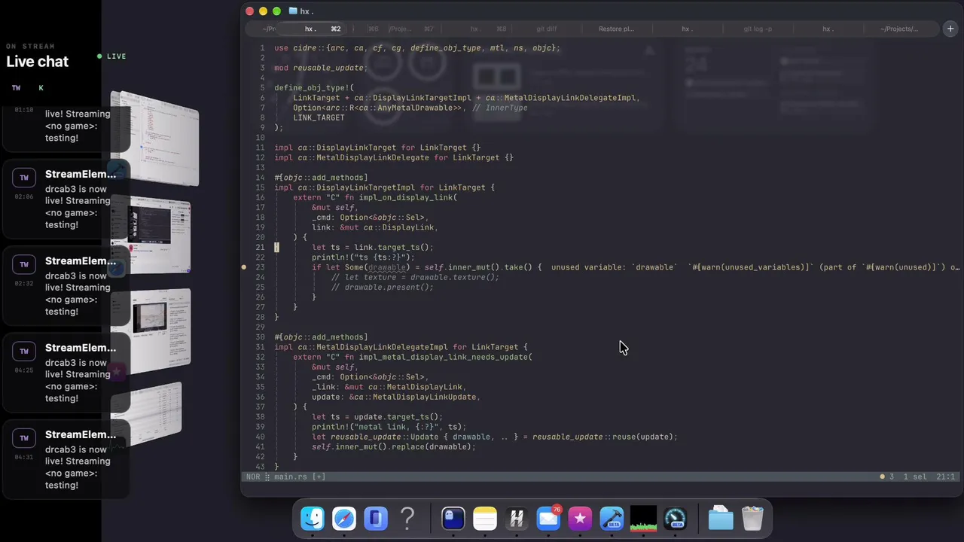
Task: Switch to the 'git log -p' tab
Action: tap(758, 29)
